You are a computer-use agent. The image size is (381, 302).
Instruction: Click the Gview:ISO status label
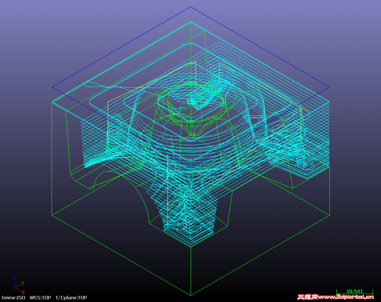[13, 297]
